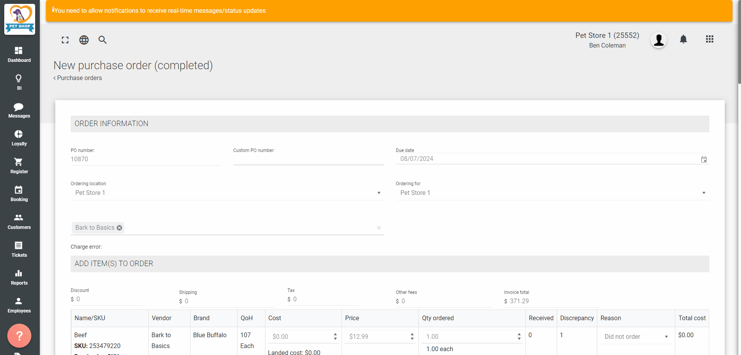
Task: Click the notifications permission banner
Action: [x=389, y=11]
